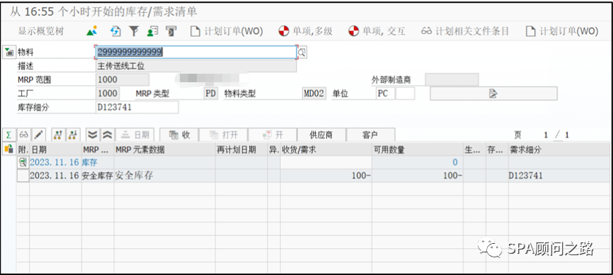Click the blue date 2023.11.16 in 库存 row
The image size is (613, 275).
coord(55,162)
